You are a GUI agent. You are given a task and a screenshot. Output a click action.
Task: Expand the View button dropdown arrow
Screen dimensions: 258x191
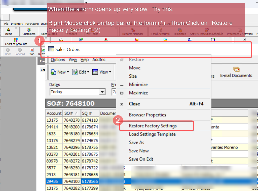point(110,72)
